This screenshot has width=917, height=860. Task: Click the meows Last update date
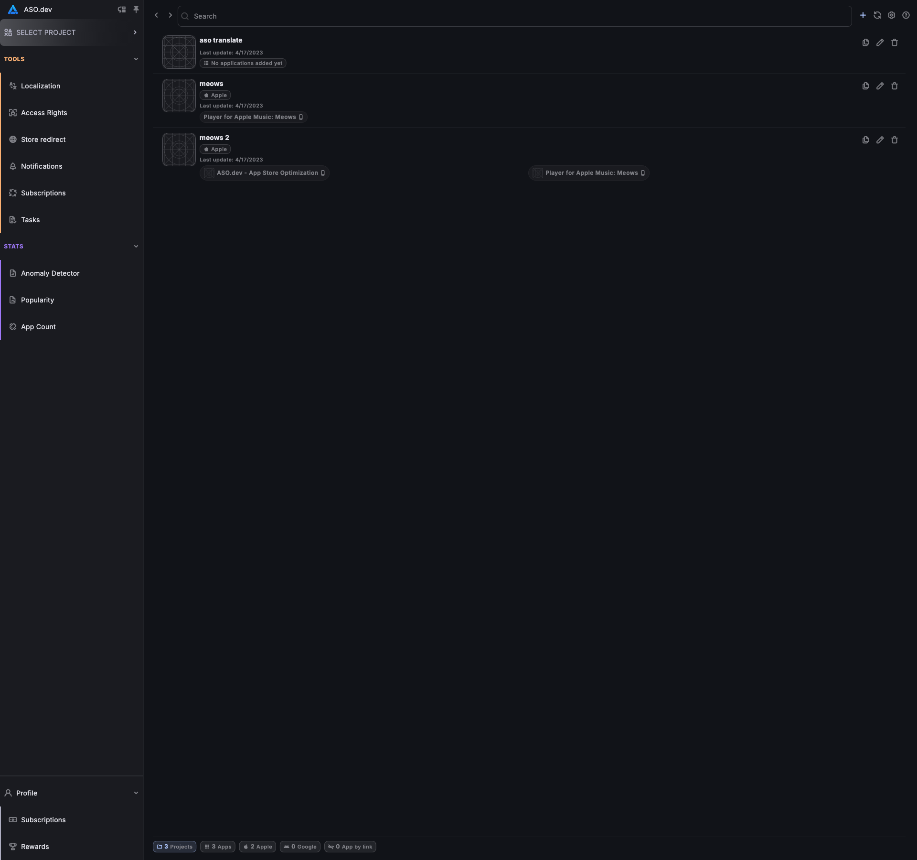(x=231, y=106)
